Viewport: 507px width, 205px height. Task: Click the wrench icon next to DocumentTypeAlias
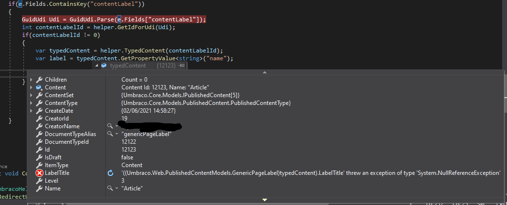point(39,134)
